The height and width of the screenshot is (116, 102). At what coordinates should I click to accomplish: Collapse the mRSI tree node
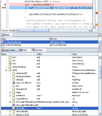click(6, 70)
